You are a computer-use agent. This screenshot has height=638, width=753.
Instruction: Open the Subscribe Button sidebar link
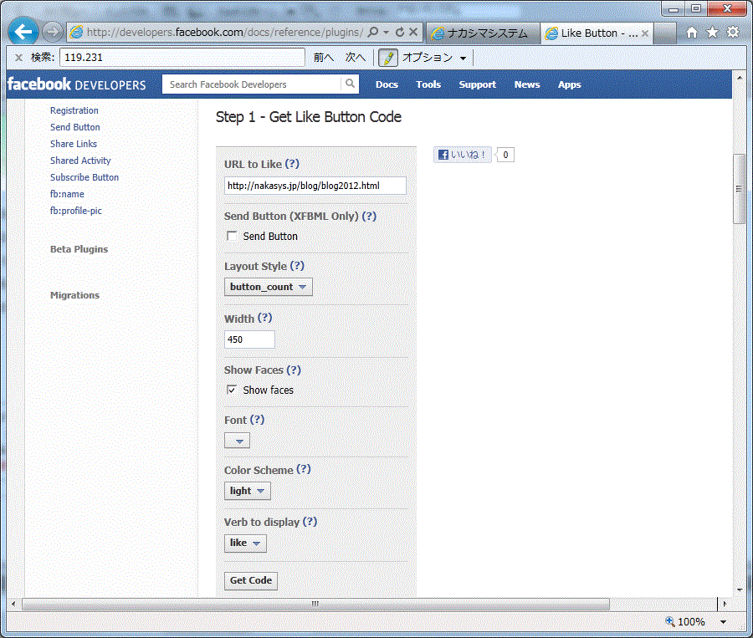(x=85, y=177)
